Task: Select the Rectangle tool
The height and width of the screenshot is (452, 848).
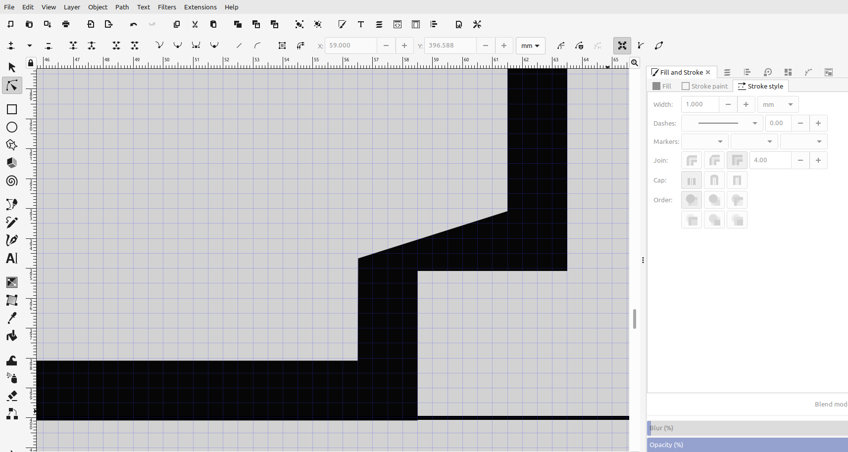Action: [x=11, y=109]
